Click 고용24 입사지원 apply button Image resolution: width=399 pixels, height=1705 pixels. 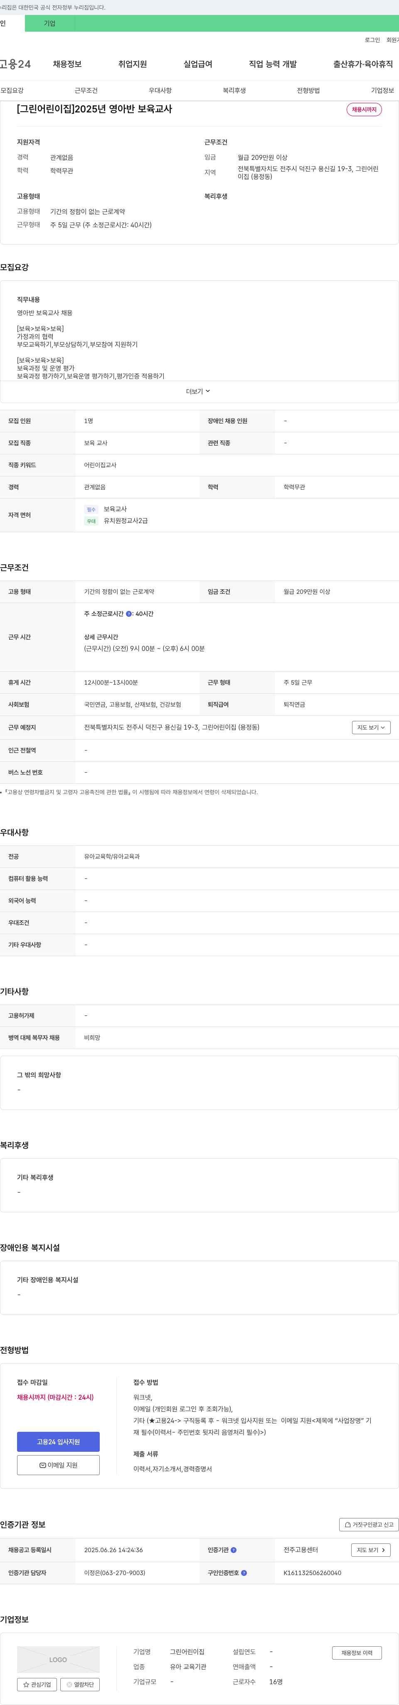coord(58,1441)
